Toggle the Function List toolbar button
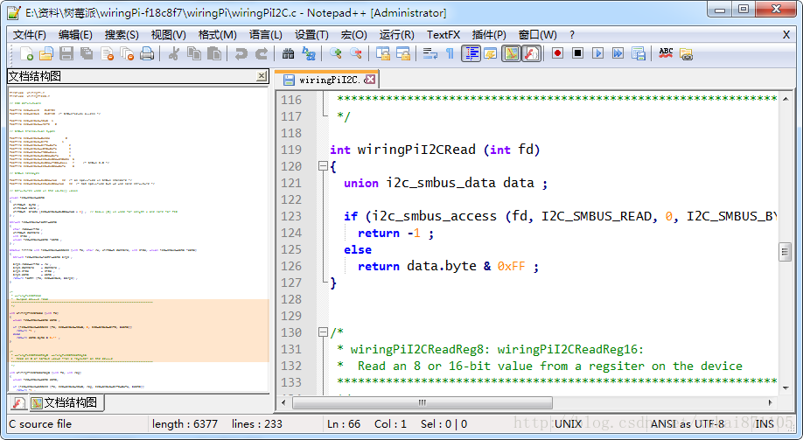The height and width of the screenshot is (440, 803). (532, 53)
